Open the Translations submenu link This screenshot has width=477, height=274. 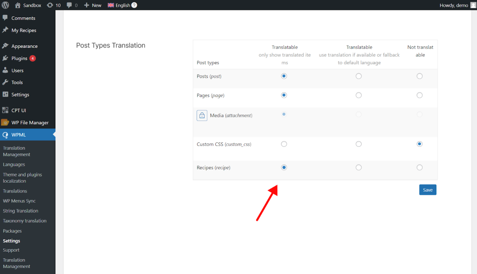tap(15, 191)
